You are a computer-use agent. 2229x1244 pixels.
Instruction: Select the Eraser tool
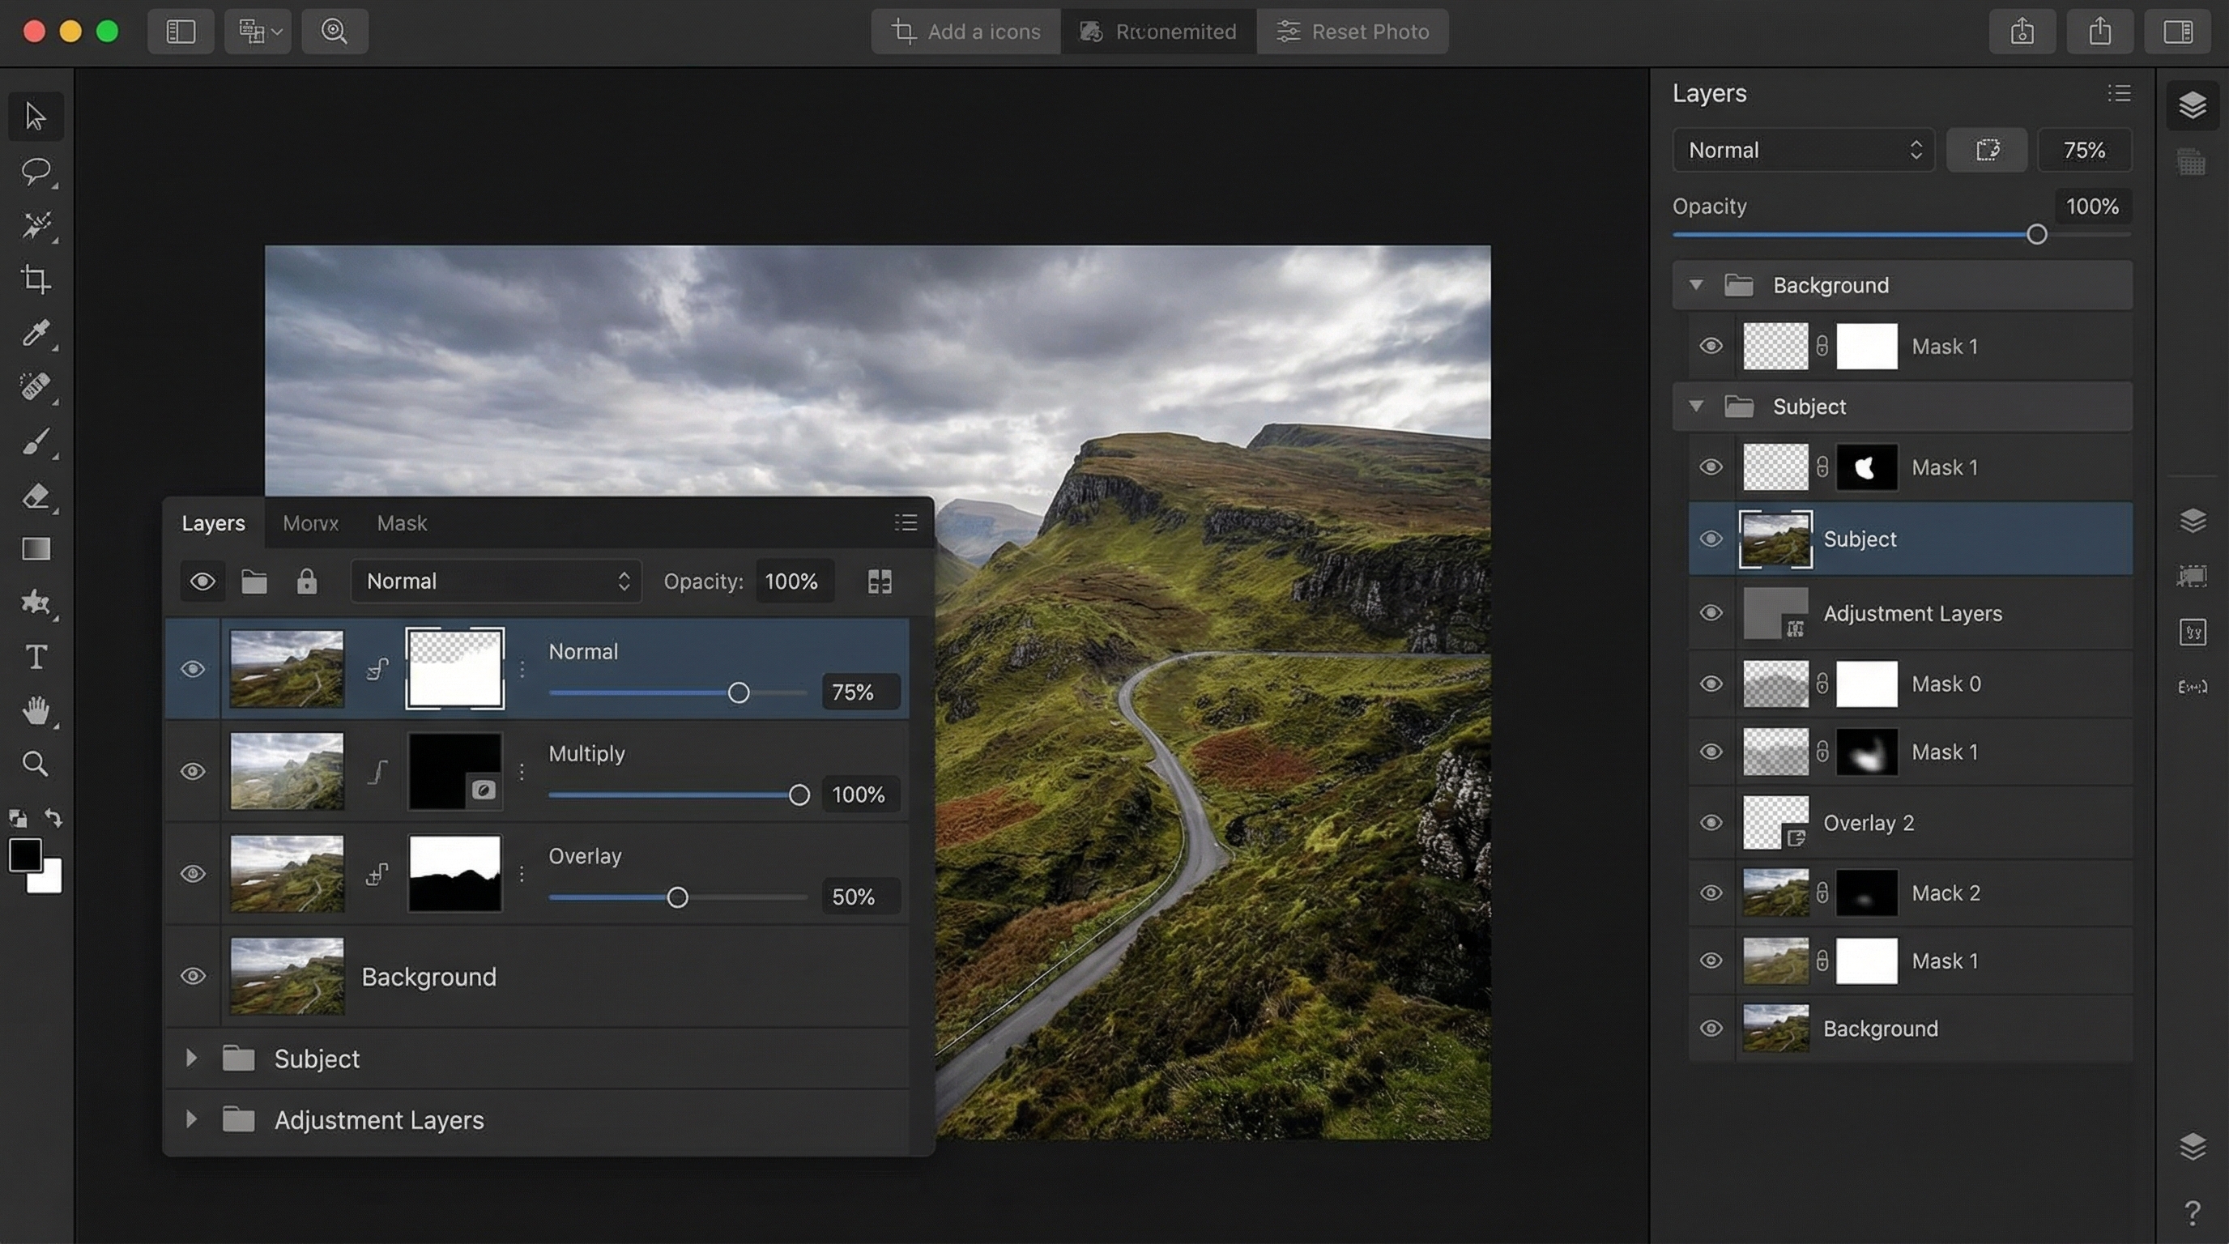pyautogui.click(x=36, y=496)
